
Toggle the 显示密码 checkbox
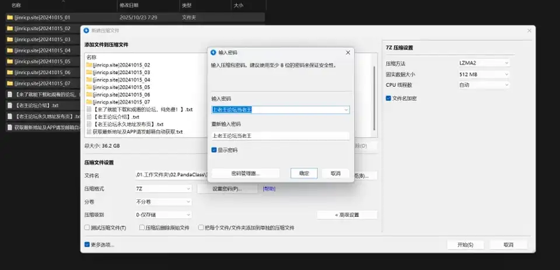tap(214, 150)
